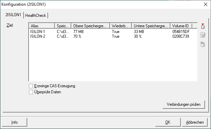Cancel via the Abbrechen button
The image size is (211, 129).
click(195, 122)
